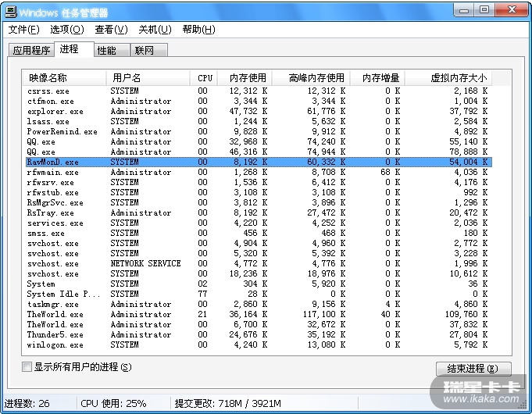This screenshot has height=414, width=532.
Task: Select the taskmgr.exe process row
Action: (x=259, y=304)
